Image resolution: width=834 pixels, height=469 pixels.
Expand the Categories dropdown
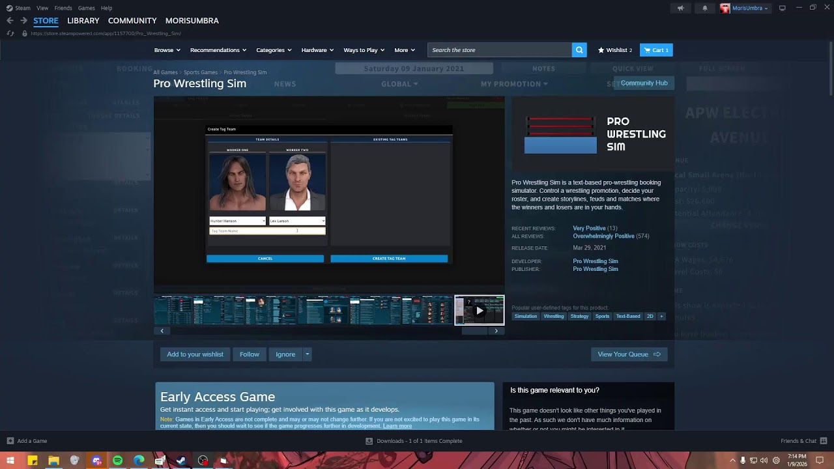[x=274, y=50]
